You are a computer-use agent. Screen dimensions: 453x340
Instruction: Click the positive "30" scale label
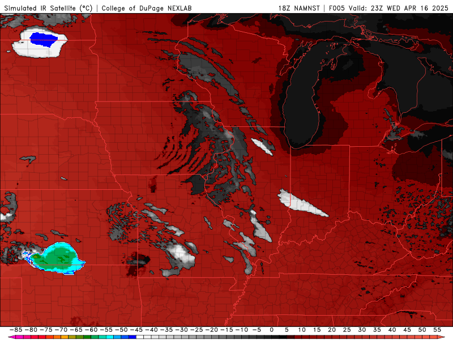coord(362,330)
